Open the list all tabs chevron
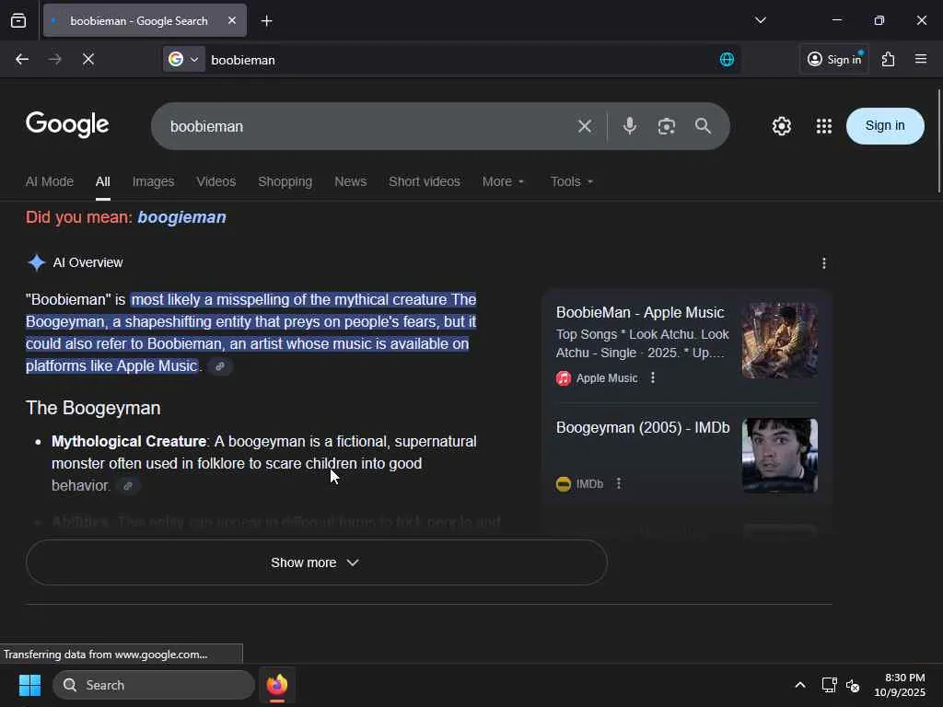Viewport: 943px width, 707px height. pyautogui.click(x=760, y=20)
